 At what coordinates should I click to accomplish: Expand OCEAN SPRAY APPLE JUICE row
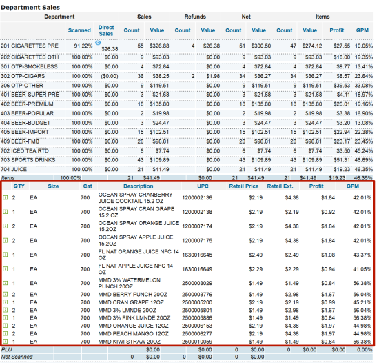tap(6, 241)
